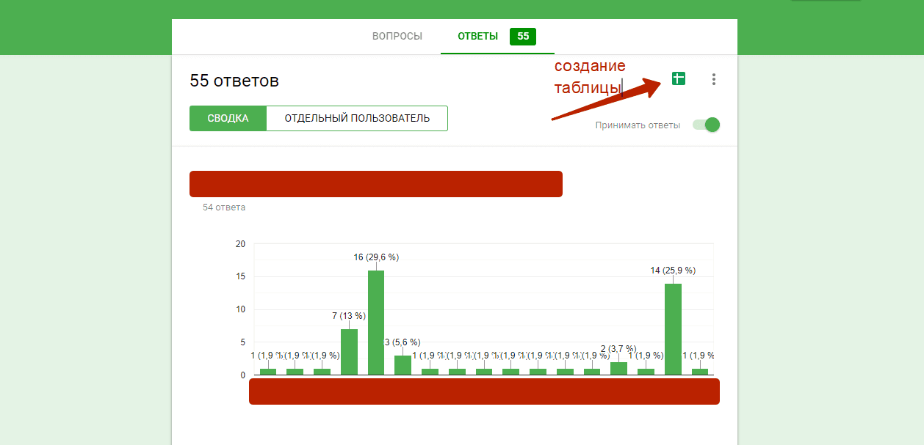
Task: Open the ОТДЕЛЬНЫЙ ПОЛЬЗОВАТЕЛЬ view
Action: click(357, 118)
